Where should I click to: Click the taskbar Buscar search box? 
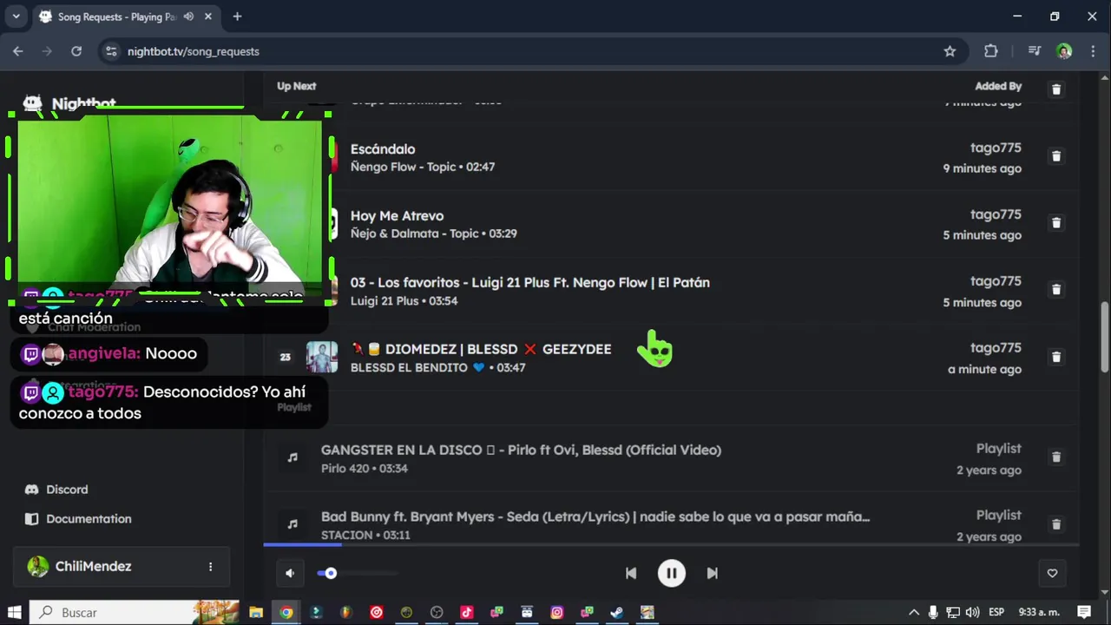click(135, 612)
